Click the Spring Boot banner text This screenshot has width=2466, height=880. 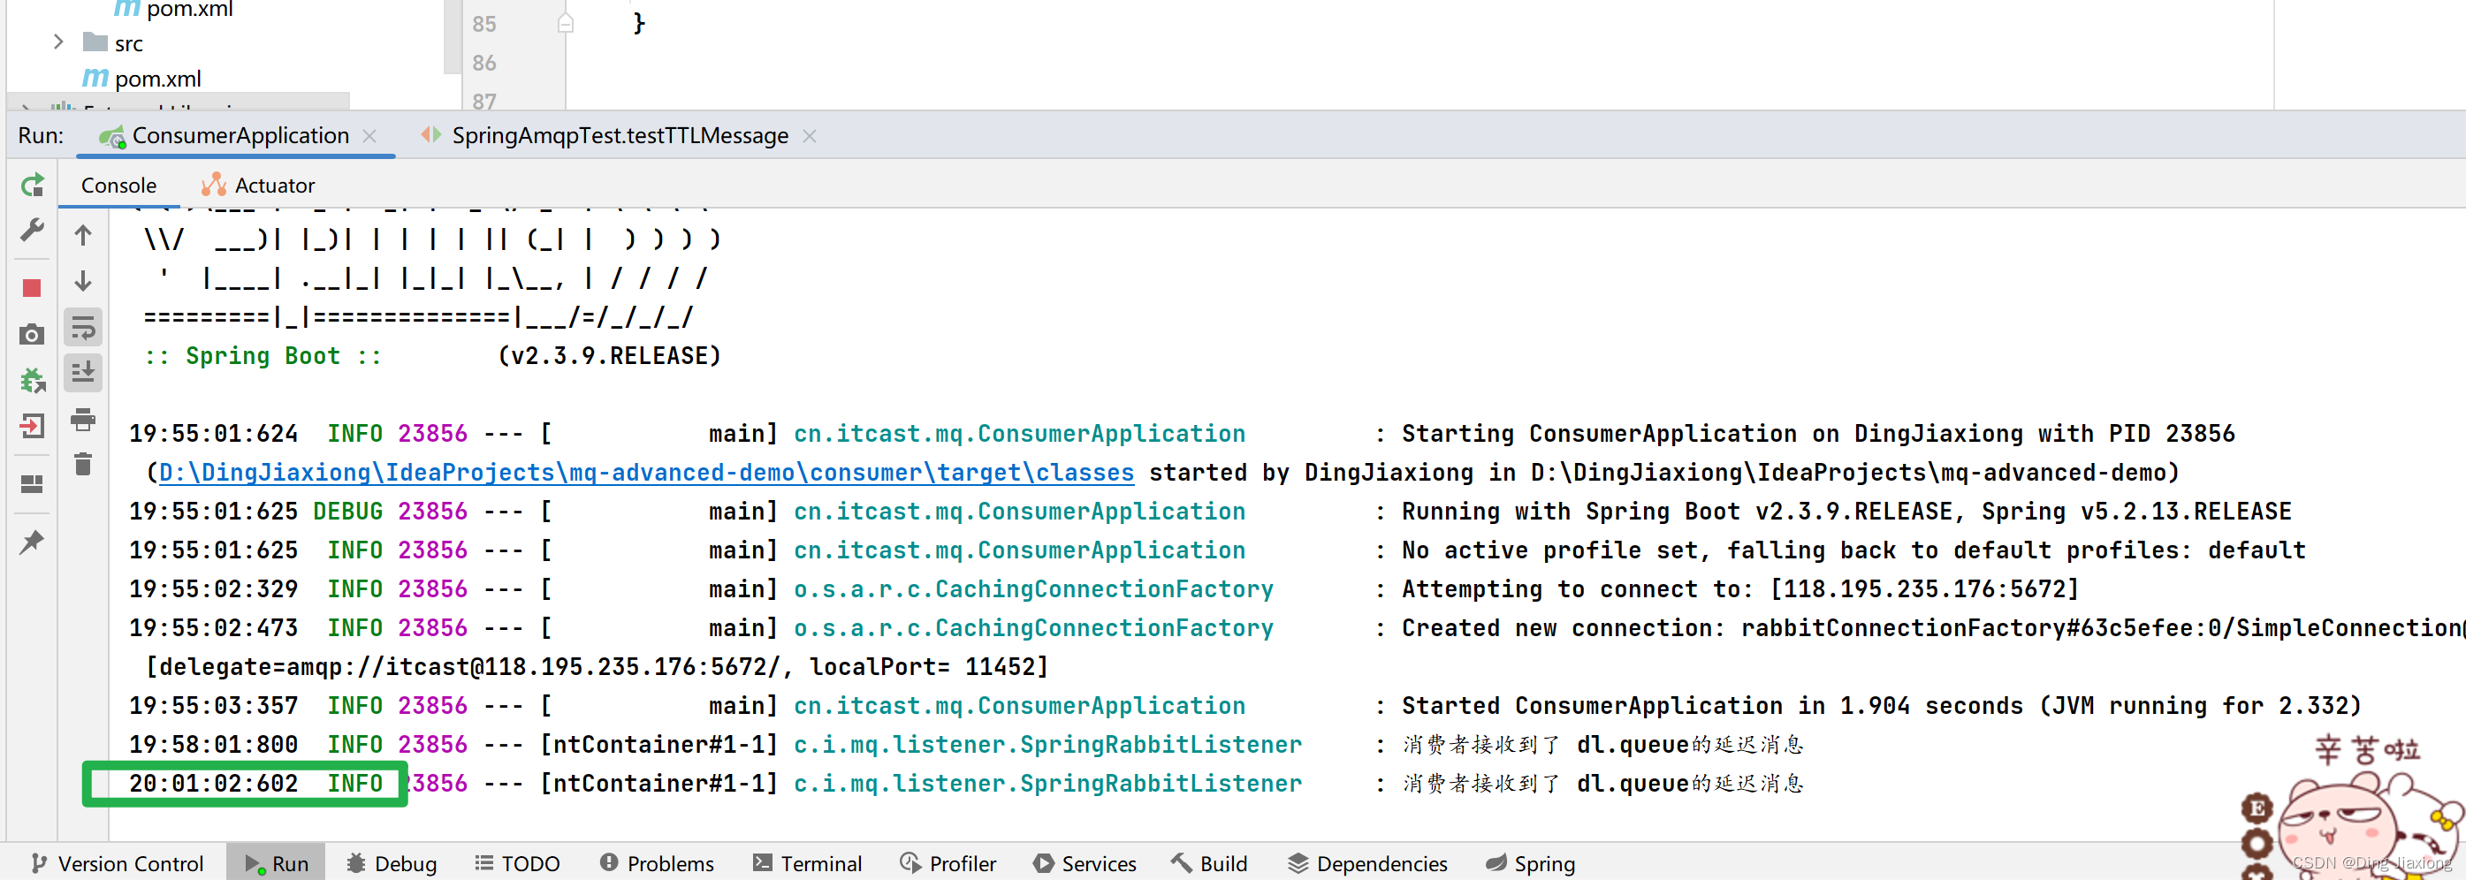pyautogui.click(x=263, y=356)
